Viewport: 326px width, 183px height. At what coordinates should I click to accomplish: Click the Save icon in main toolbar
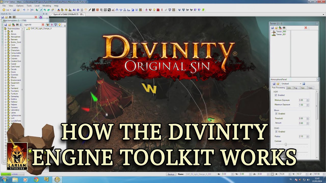[x=14, y=10]
